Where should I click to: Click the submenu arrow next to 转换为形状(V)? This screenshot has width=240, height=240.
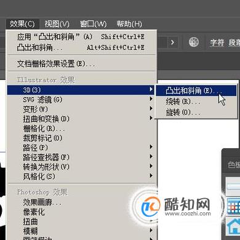151,166
